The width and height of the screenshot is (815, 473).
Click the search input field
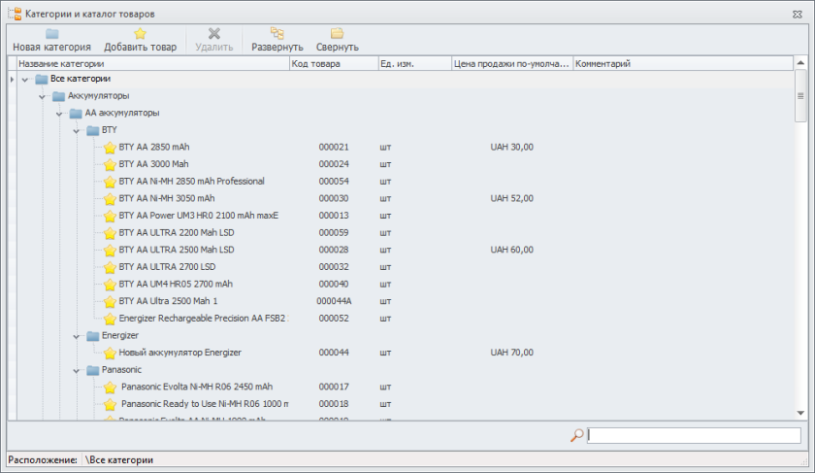tap(694, 436)
